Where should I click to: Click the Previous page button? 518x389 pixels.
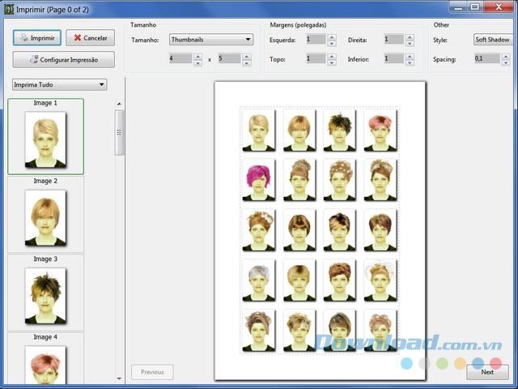click(x=152, y=372)
